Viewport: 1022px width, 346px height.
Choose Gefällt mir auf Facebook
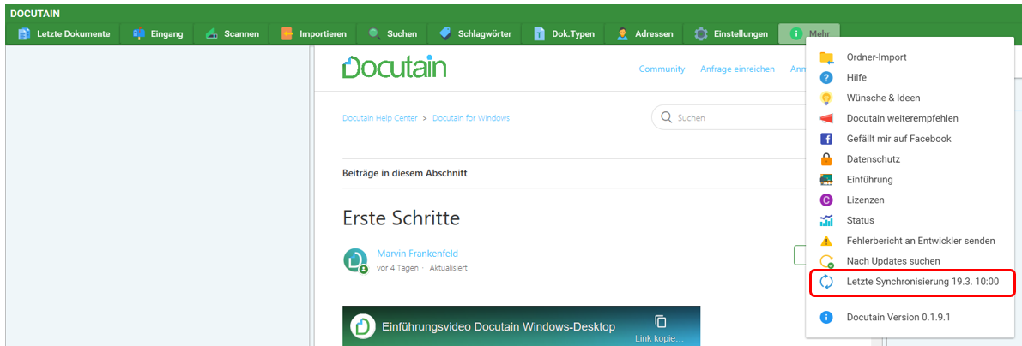coord(910,139)
